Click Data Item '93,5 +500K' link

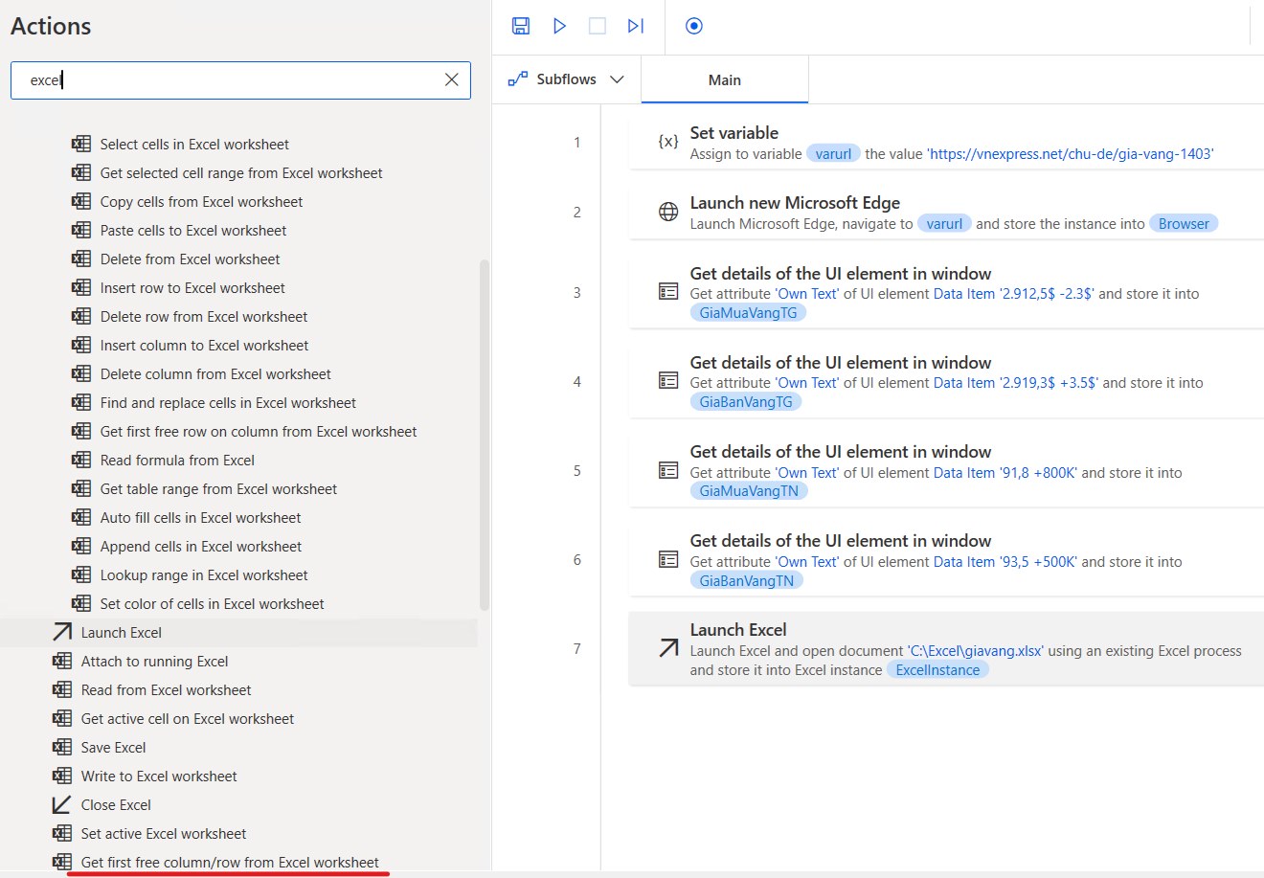1005,562
